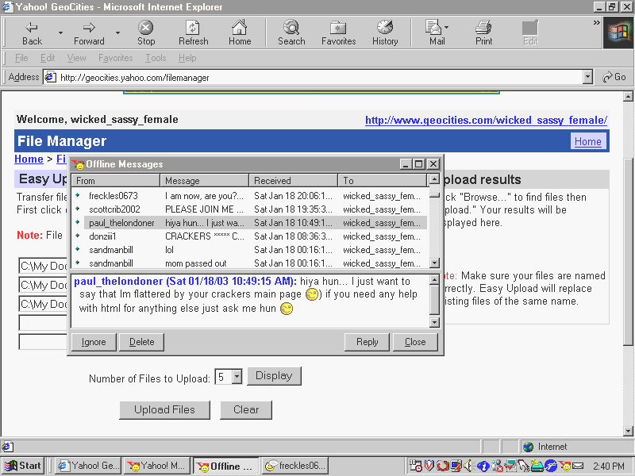Open the Search pane from the toolbar
635x476 pixels.
click(x=291, y=33)
